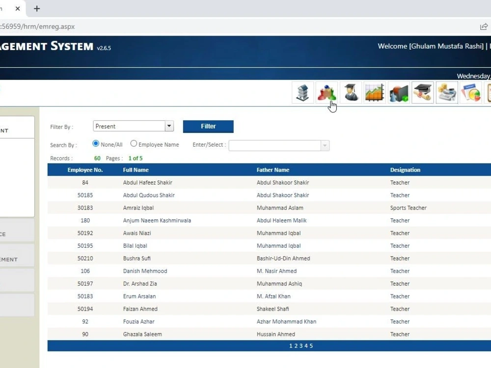Image resolution: width=491 pixels, height=368 pixels.
Task: Click the Enter/Select input field
Action: click(x=274, y=146)
